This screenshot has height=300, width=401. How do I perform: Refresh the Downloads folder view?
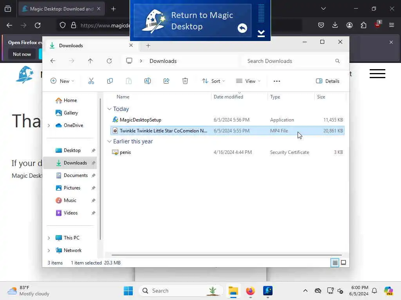tap(109, 61)
